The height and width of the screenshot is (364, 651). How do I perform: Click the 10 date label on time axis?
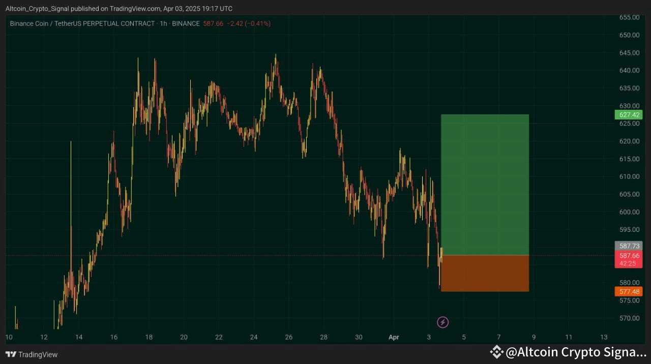click(x=9, y=337)
